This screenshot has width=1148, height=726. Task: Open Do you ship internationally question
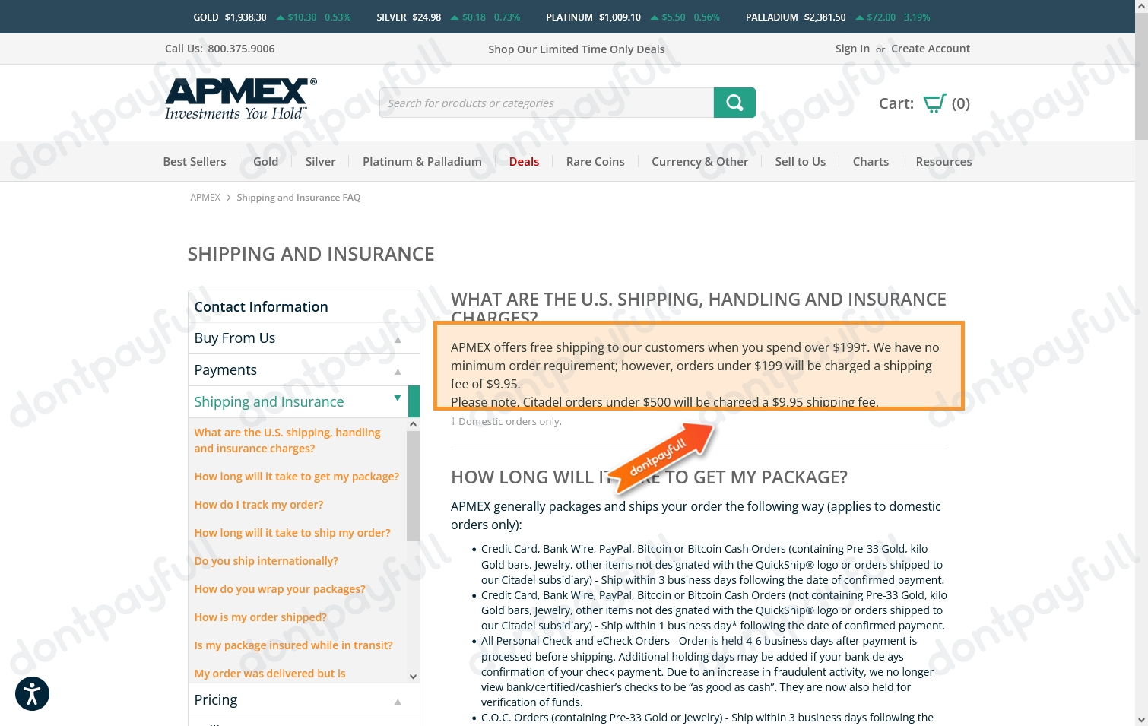coord(266,560)
